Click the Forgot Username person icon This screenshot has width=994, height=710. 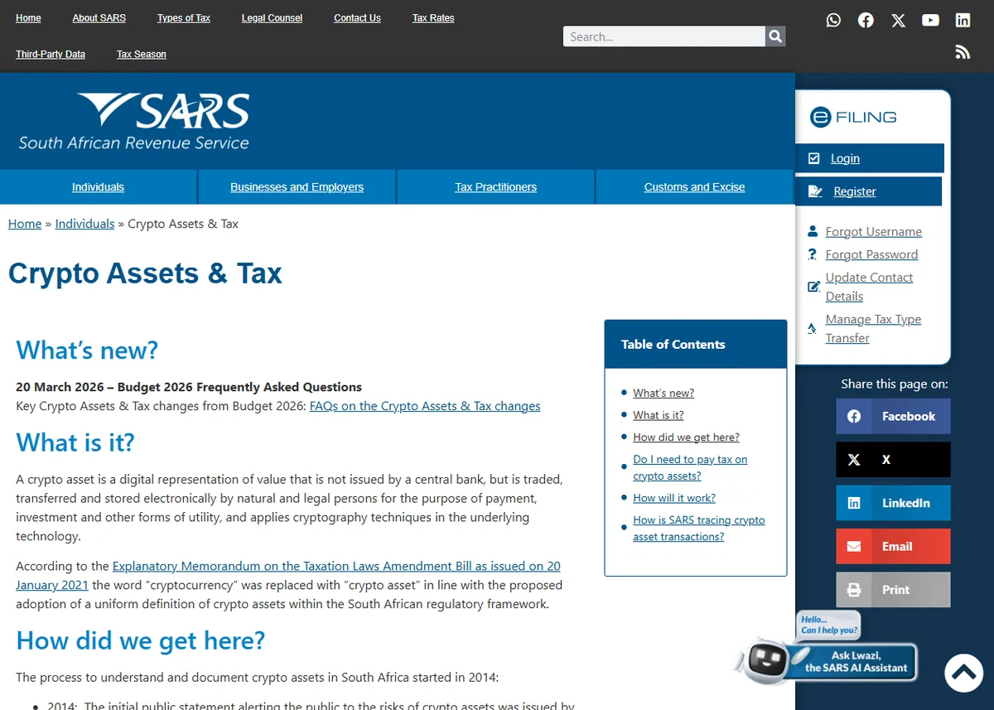813,232
